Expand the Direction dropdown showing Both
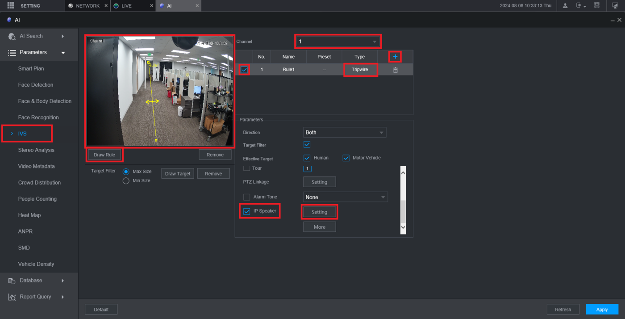This screenshot has width=625, height=319. [x=344, y=133]
